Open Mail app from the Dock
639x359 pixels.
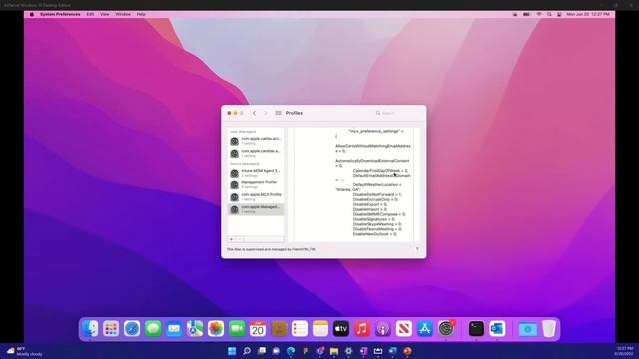click(174, 328)
